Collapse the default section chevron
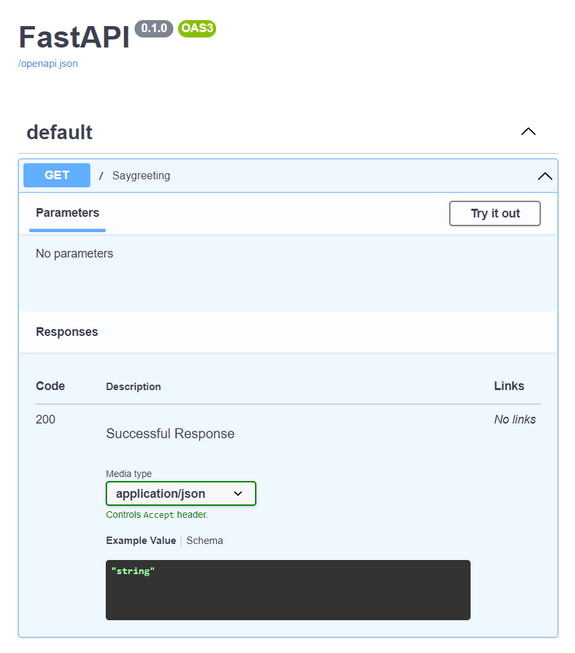 click(528, 131)
